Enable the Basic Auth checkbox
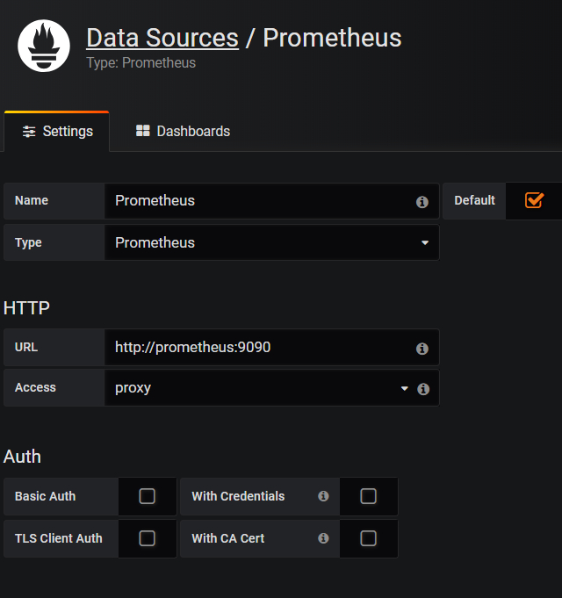Image resolution: width=562 pixels, height=598 pixels. point(148,496)
